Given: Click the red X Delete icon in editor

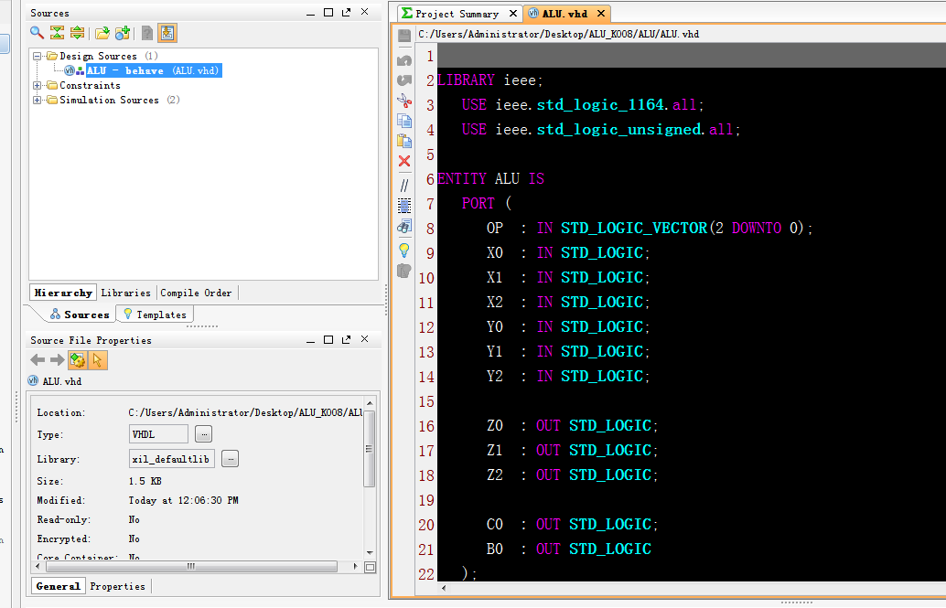Looking at the screenshot, I should 404,161.
